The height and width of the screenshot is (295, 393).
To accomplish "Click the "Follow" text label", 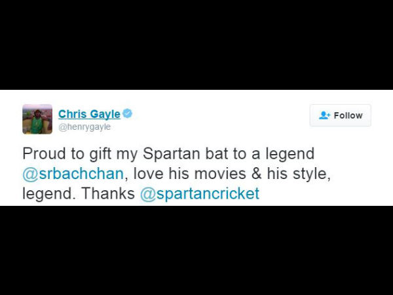I will tap(348, 115).
